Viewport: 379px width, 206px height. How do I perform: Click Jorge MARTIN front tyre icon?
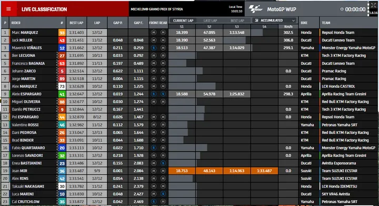[154, 79]
